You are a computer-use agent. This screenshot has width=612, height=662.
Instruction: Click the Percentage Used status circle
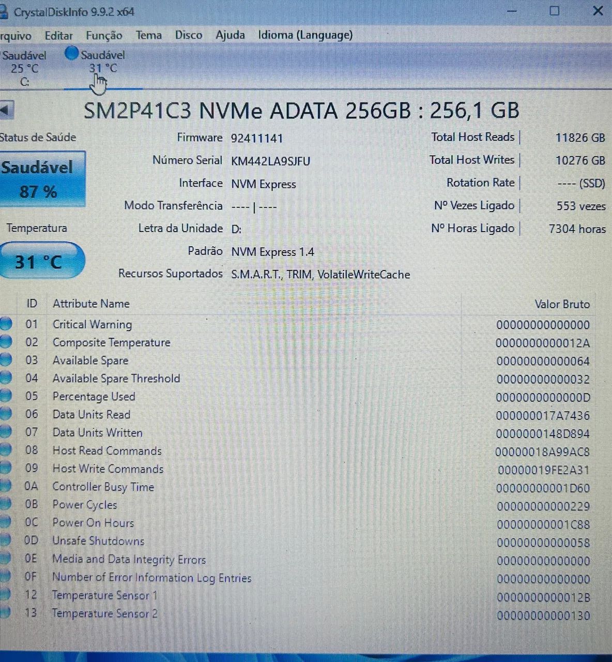(x=5, y=397)
